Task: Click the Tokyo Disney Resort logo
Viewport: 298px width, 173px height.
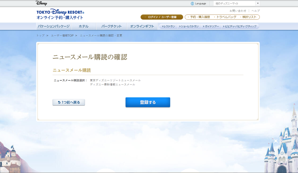Action: tap(60, 14)
